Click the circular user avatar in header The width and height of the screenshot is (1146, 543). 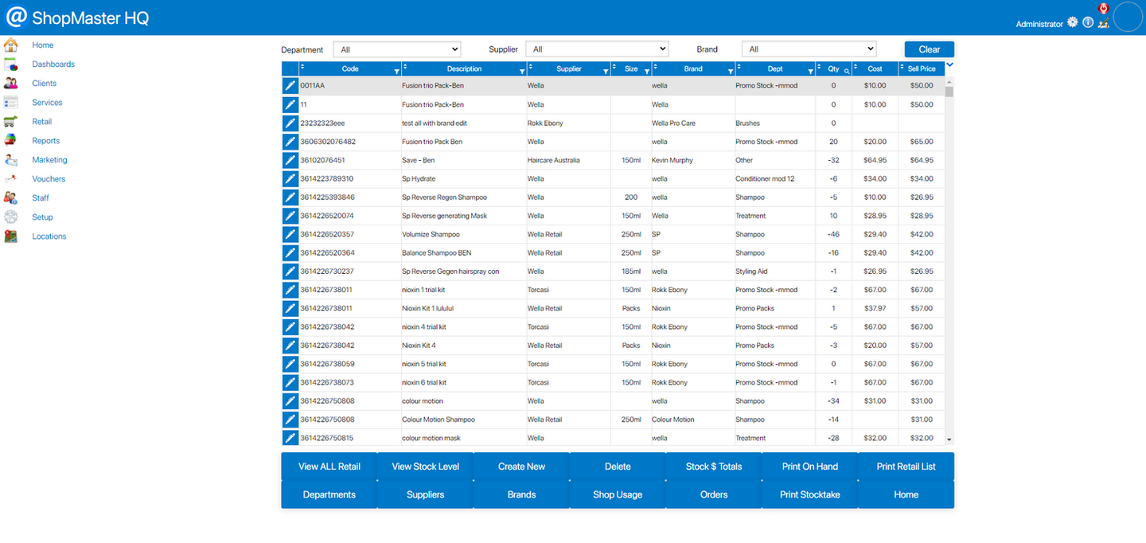1128,17
